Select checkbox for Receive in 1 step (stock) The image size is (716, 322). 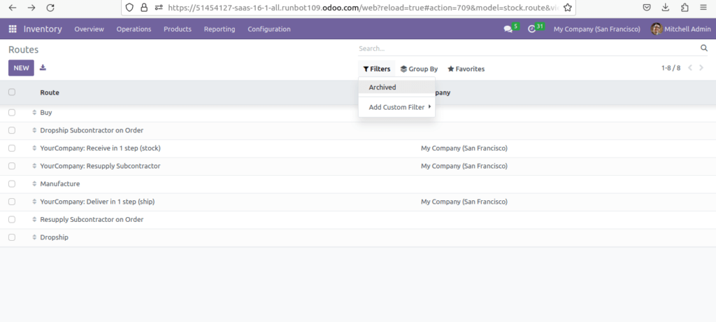12,148
